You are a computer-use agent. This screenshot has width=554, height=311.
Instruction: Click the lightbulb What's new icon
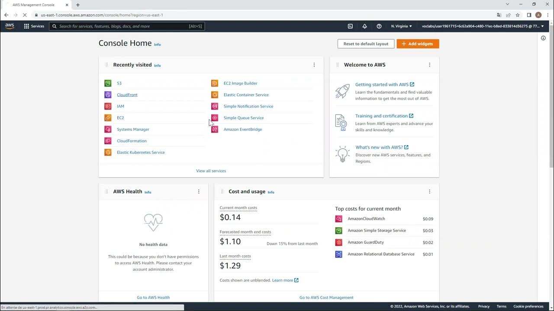(342, 154)
